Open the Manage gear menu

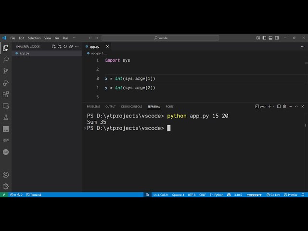pos(6,186)
